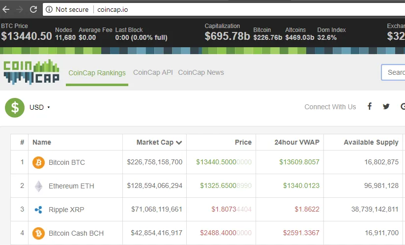Click the Dom Index 32.6% stat
Screen dimensions: 405x245
tap(331, 34)
